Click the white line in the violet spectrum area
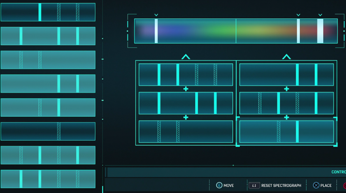Screen dimensions: 346x193 [156, 31]
